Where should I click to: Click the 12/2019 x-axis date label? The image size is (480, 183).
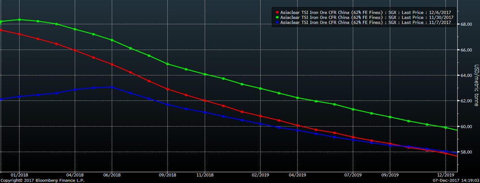tap(446, 175)
